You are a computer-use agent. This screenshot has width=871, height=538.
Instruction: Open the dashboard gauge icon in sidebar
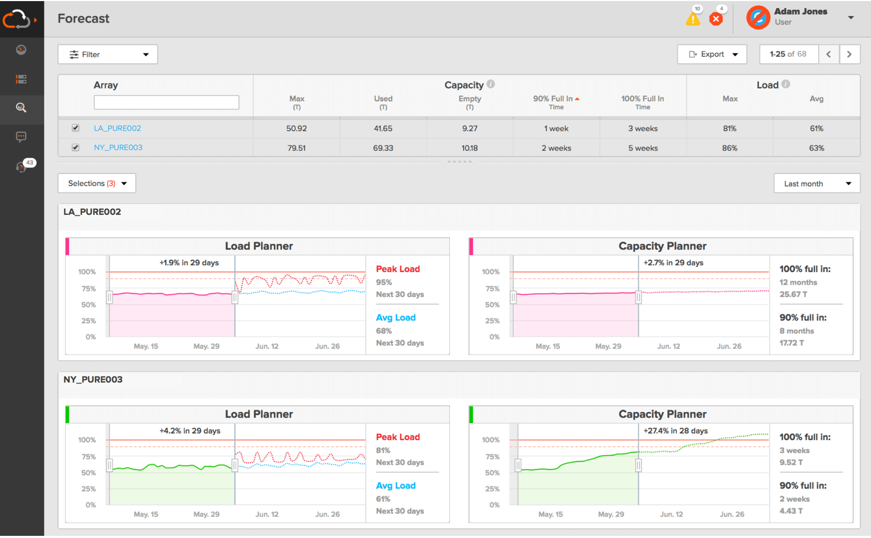(21, 50)
